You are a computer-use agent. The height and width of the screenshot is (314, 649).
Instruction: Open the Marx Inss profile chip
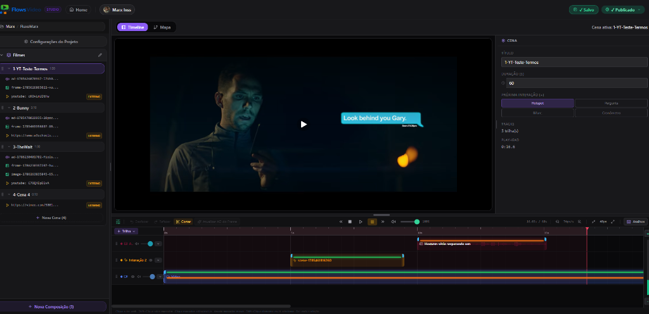tap(117, 9)
